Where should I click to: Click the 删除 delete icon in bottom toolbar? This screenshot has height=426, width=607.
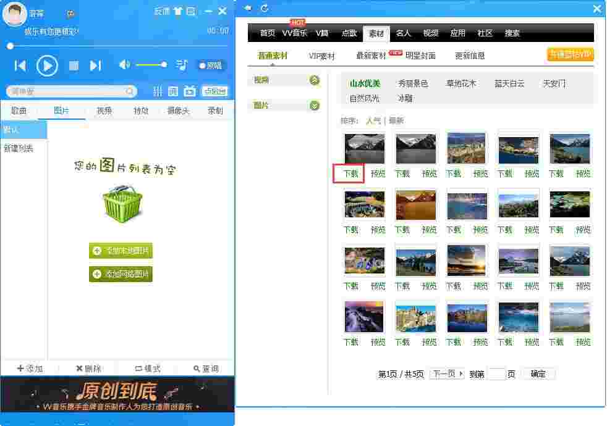click(88, 368)
